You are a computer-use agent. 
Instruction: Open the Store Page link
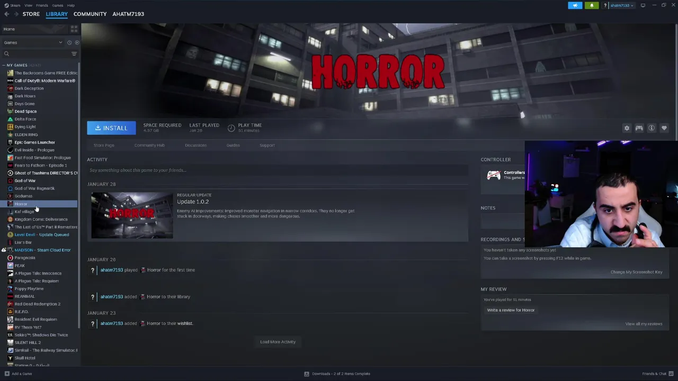point(104,145)
